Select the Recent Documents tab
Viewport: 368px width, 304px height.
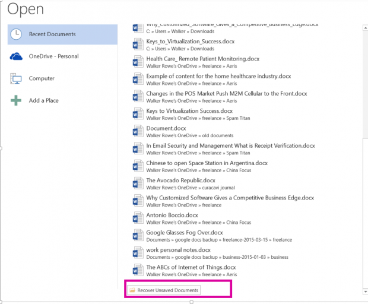pyautogui.click(x=52, y=34)
